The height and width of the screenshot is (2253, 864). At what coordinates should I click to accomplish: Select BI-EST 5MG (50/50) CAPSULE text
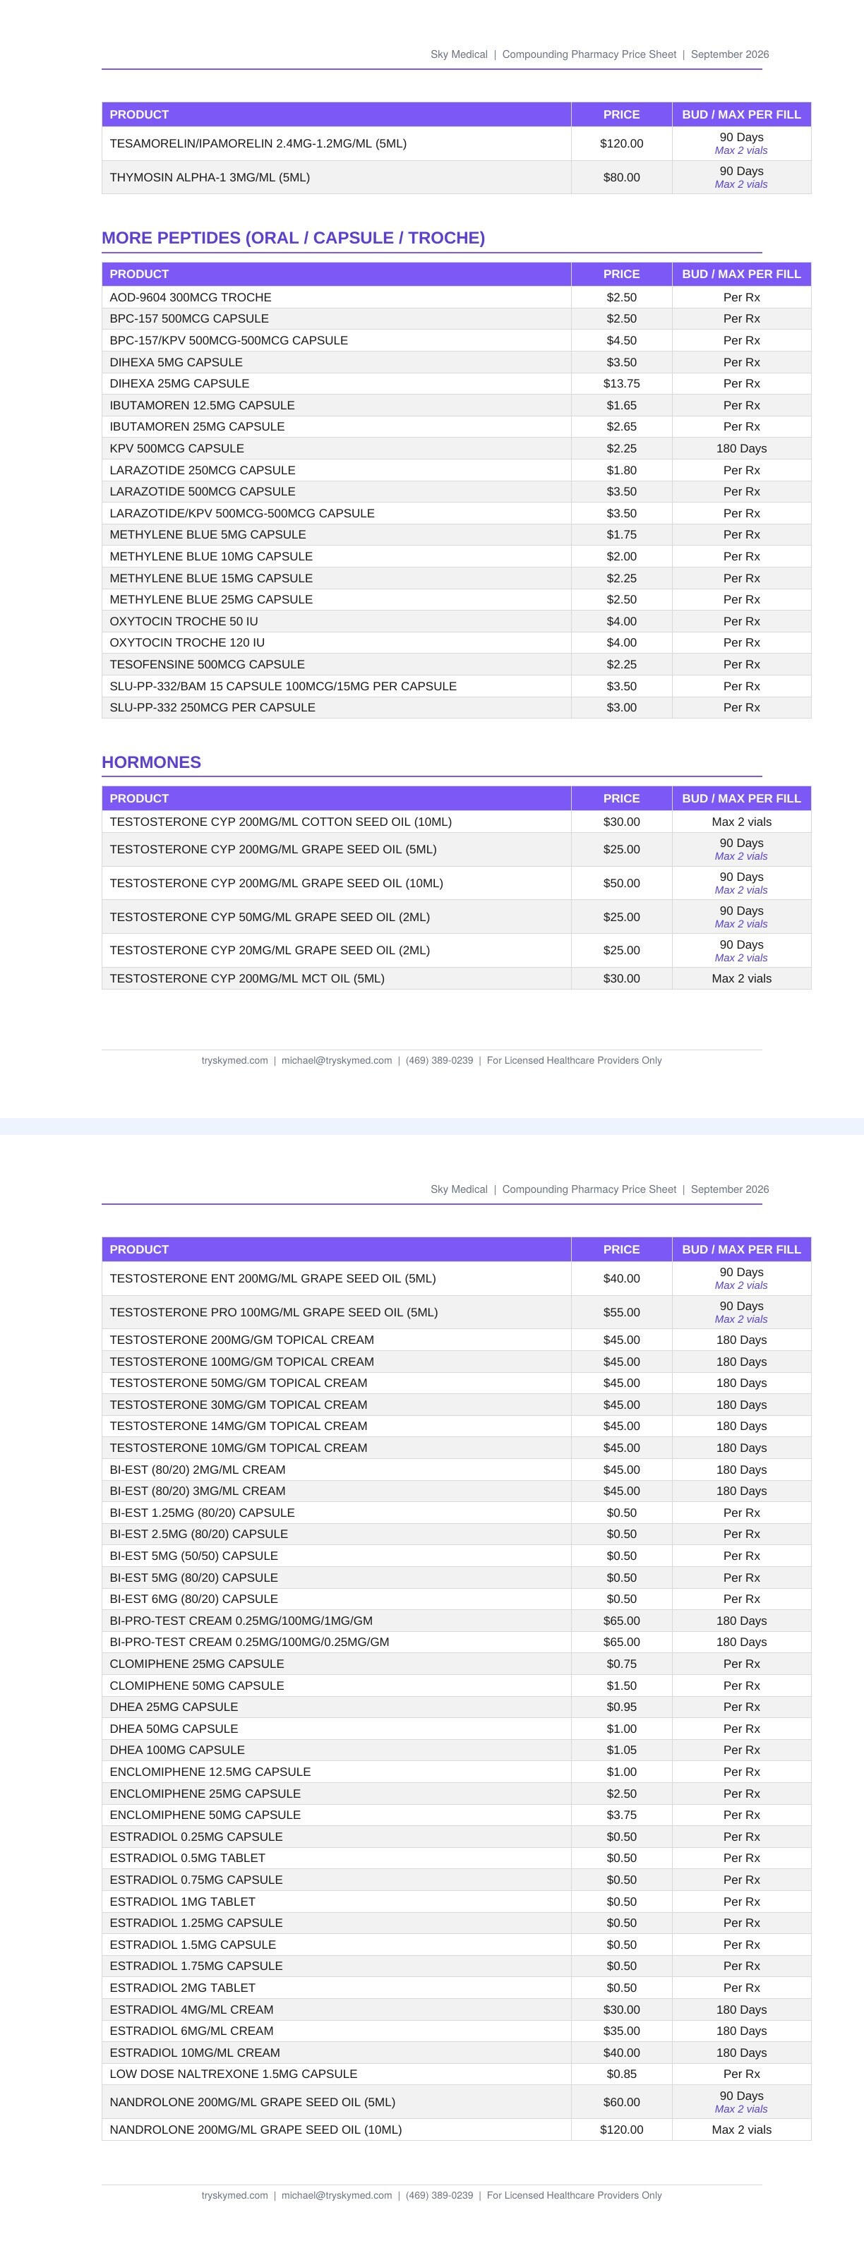[x=194, y=1556]
